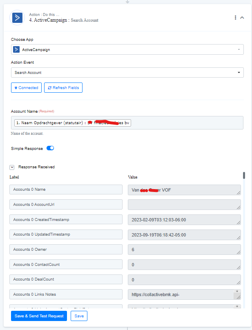Toggle the Simple Response switch
The height and width of the screenshot is (330, 252).
[x=50, y=148]
